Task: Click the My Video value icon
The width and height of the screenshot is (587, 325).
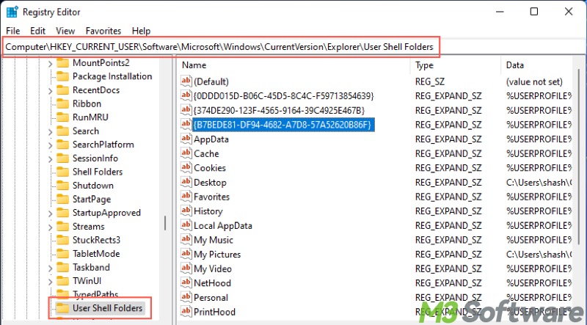Action: coord(186,268)
